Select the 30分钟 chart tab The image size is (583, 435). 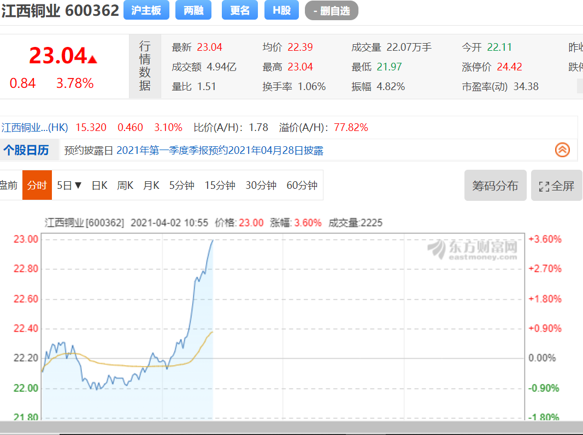pos(261,185)
